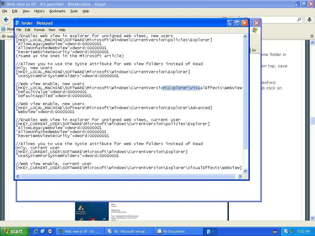Click the "WebView"=dword:00000001 line
This screenshot has width=315, height=236.
[45, 112]
